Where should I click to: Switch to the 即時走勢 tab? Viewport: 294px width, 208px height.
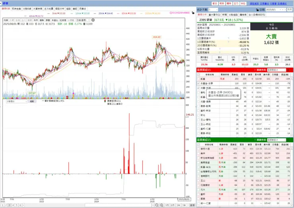pos(17,9)
